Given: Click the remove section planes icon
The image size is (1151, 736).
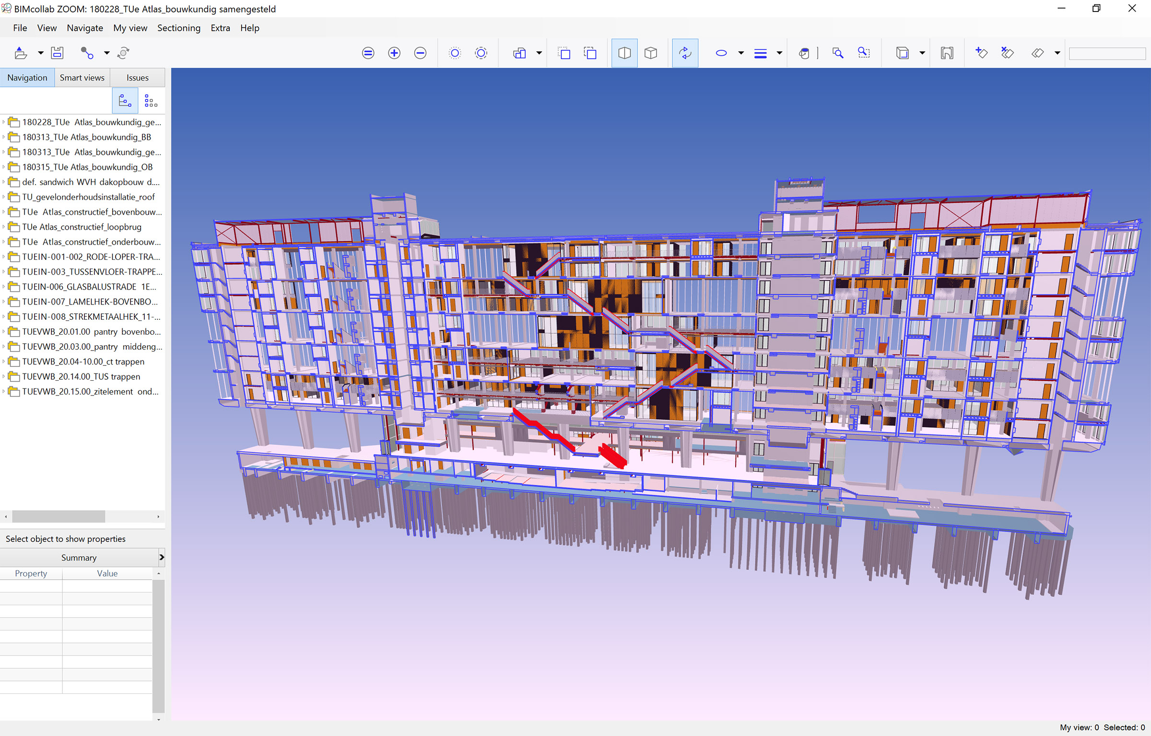Looking at the screenshot, I should click(x=1008, y=53).
